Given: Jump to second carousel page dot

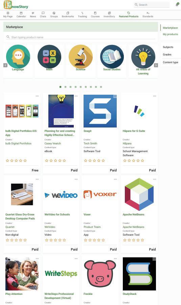Looking at the screenshot, I should [65, 87].
